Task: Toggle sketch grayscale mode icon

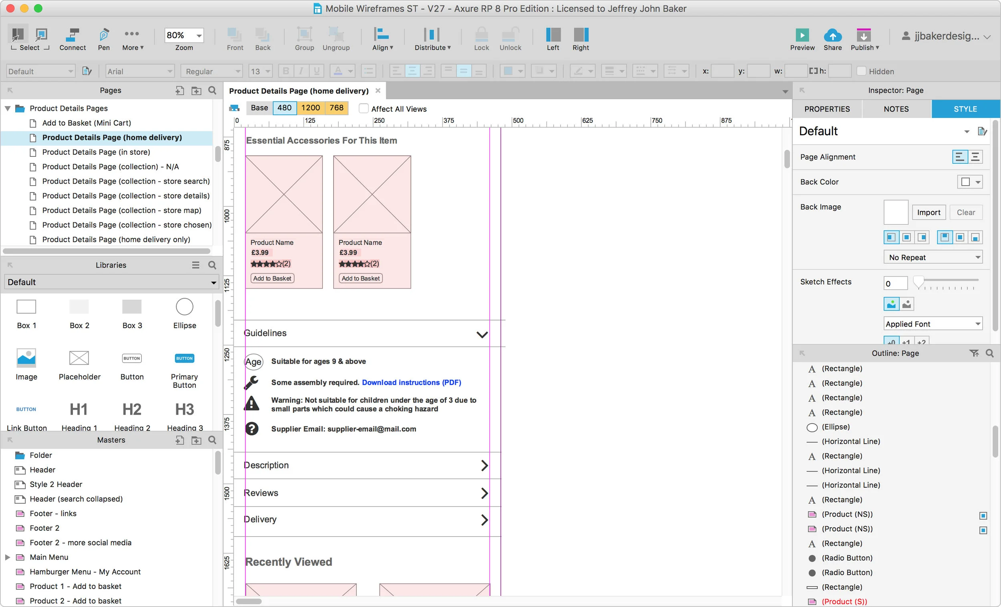Action: pyautogui.click(x=907, y=304)
